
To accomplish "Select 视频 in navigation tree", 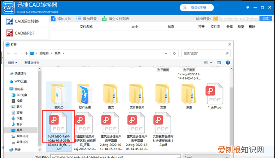I will click(x=17, y=101).
